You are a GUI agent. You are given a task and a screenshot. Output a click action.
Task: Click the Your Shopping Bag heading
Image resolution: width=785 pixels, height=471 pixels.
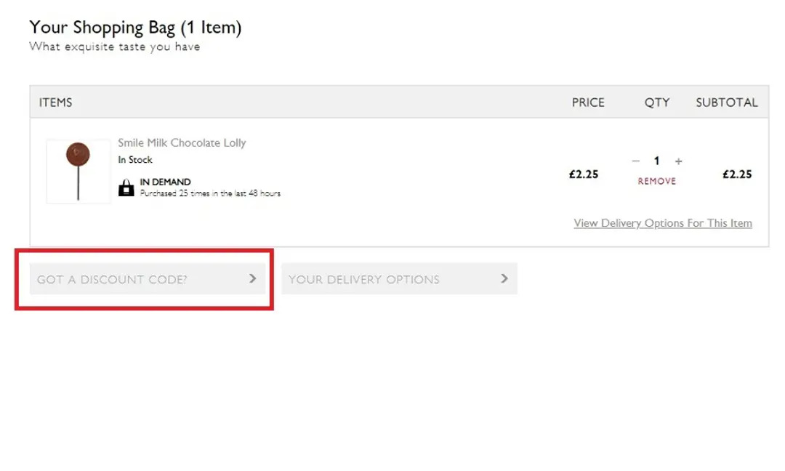pyautogui.click(x=135, y=27)
